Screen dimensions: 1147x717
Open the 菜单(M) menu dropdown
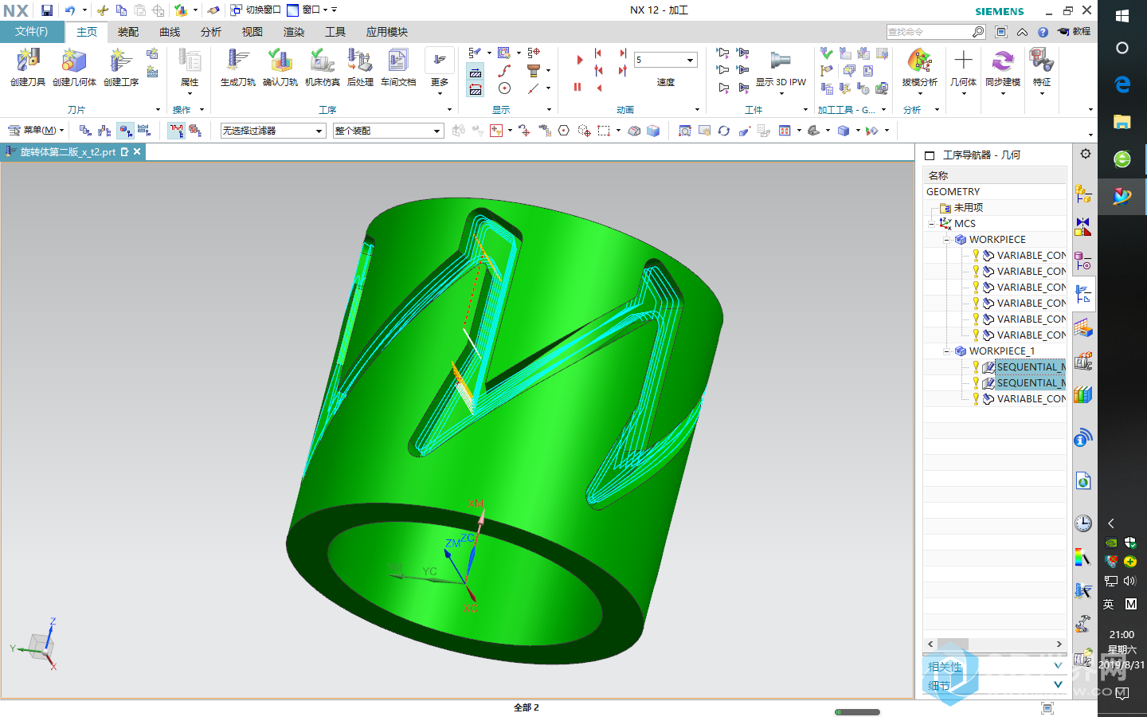37,130
